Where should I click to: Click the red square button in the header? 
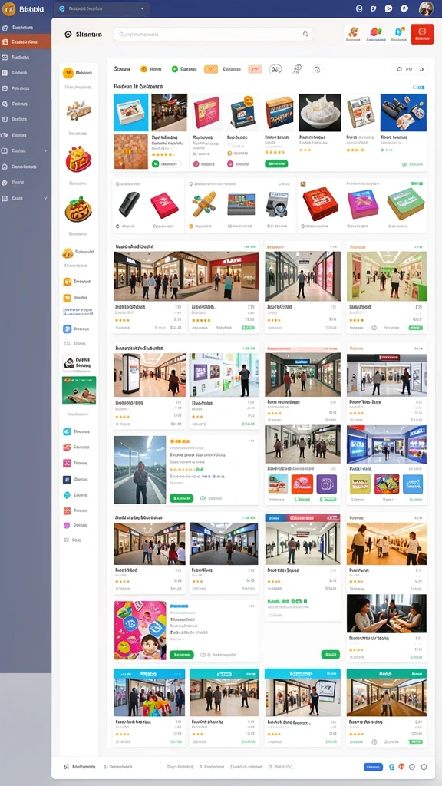422,34
